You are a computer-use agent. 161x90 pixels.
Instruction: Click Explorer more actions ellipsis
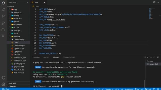coord(27,2)
